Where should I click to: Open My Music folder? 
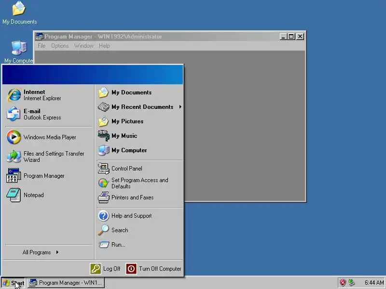[x=140, y=136]
